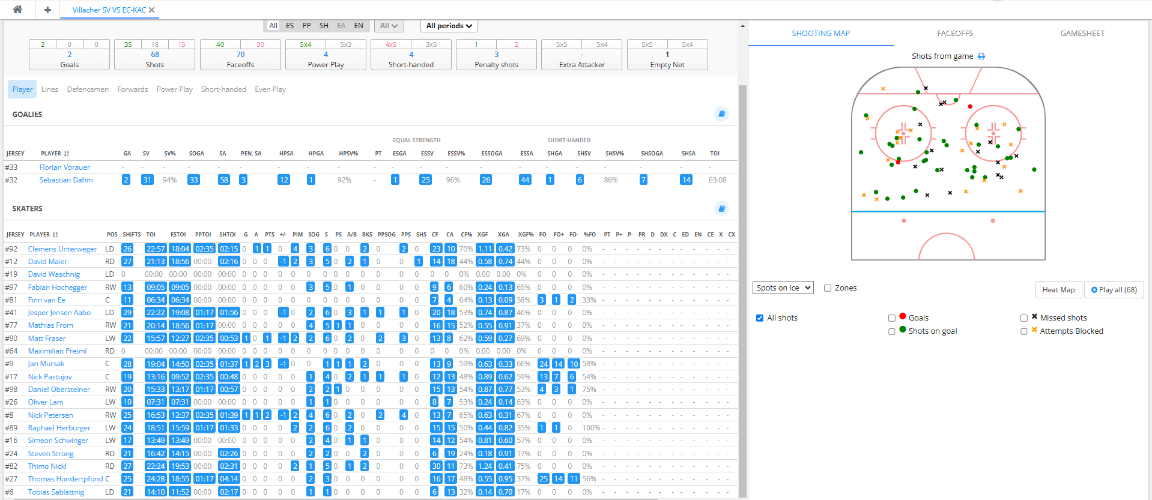The height and width of the screenshot is (500, 1152).
Task: Enable the Zones checkbox
Action: 828,288
